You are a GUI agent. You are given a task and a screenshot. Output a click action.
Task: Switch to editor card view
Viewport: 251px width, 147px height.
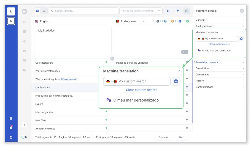[x=37, y=11]
